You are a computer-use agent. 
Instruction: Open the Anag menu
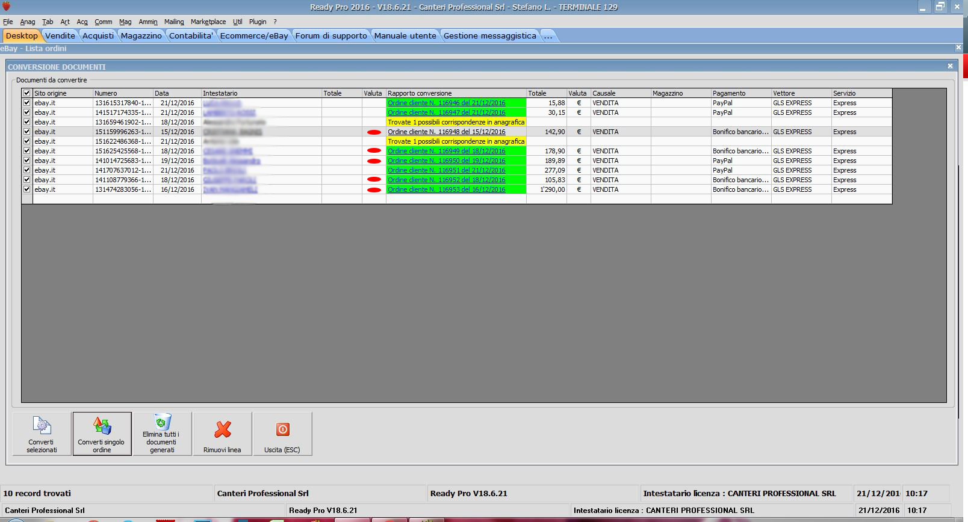click(28, 22)
